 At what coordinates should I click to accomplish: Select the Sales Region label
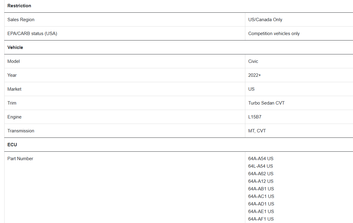pyautogui.click(x=21, y=20)
